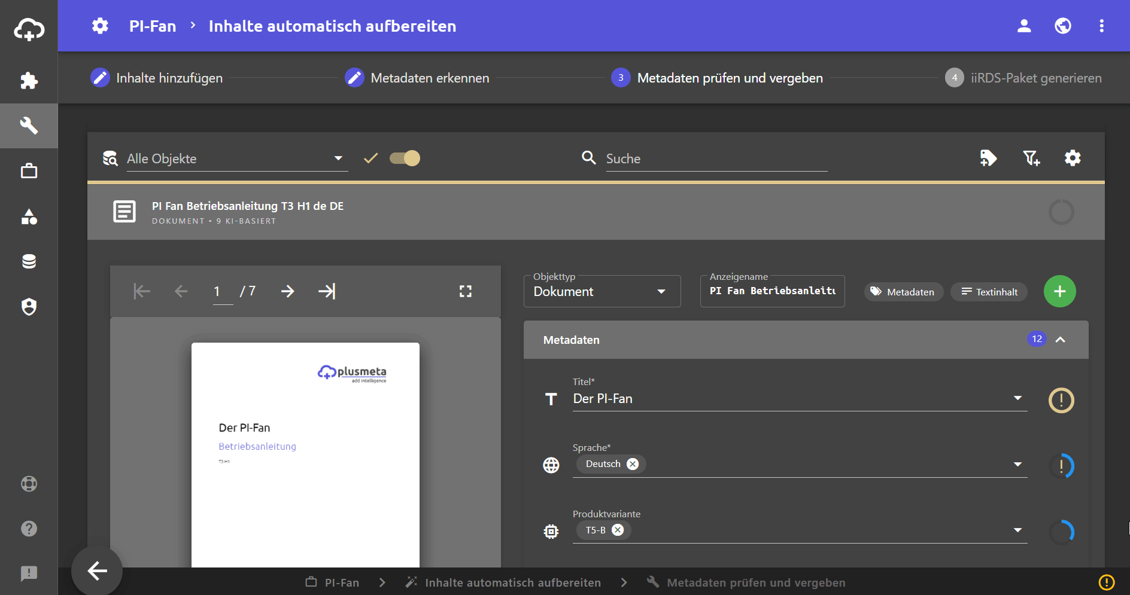1130x595 pixels.
Task: Click the Anzeigename text field
Action: click(x=772, y=291)
